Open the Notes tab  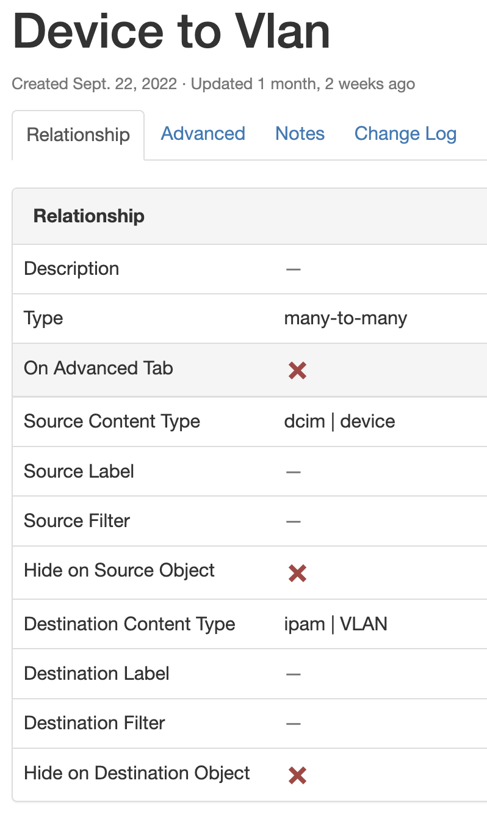(x=300, y=133)
